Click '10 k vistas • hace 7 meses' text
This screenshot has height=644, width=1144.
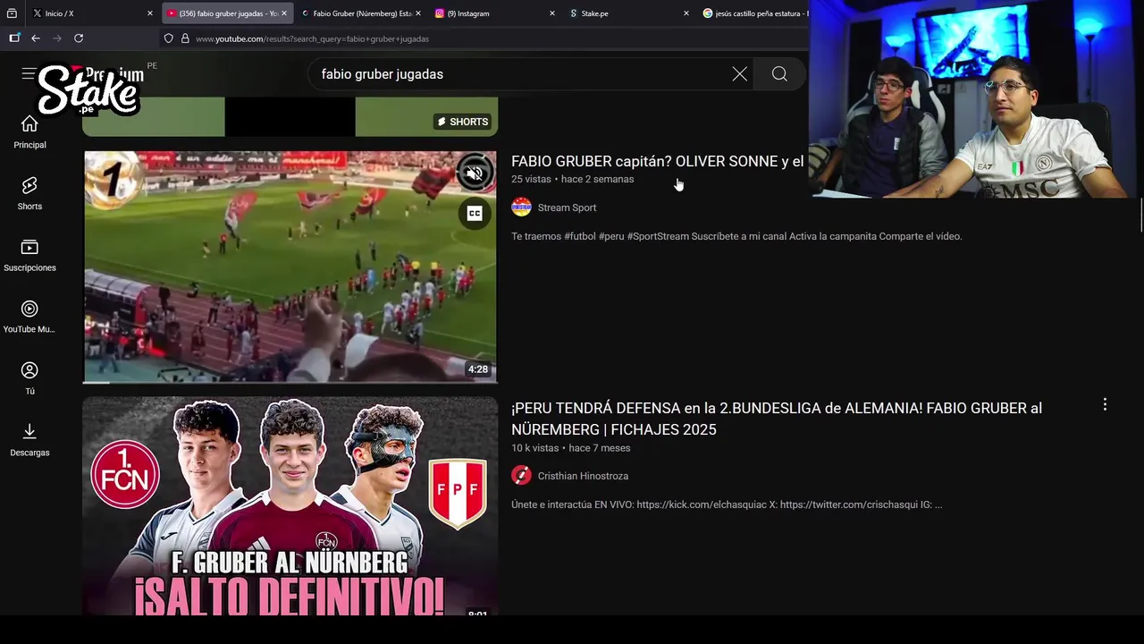[570, 448]
